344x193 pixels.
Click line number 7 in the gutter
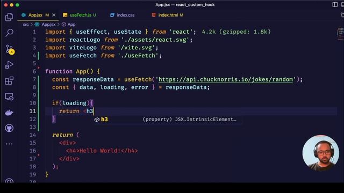click(x=34, y=79)
